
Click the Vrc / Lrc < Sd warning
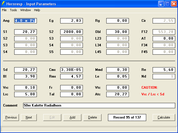pyautogui.click(x=153, y=94)
